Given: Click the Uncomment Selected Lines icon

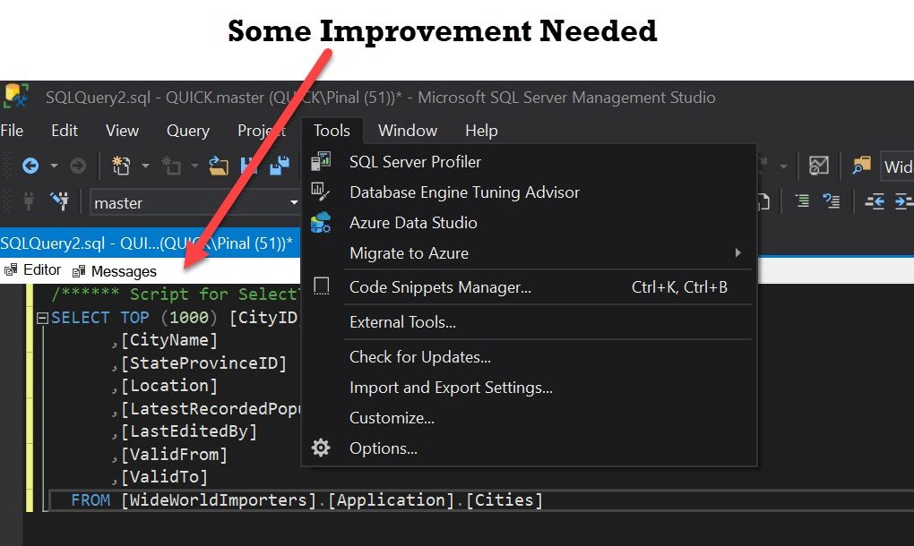Looking at the screenshot, I should point(832,201).
